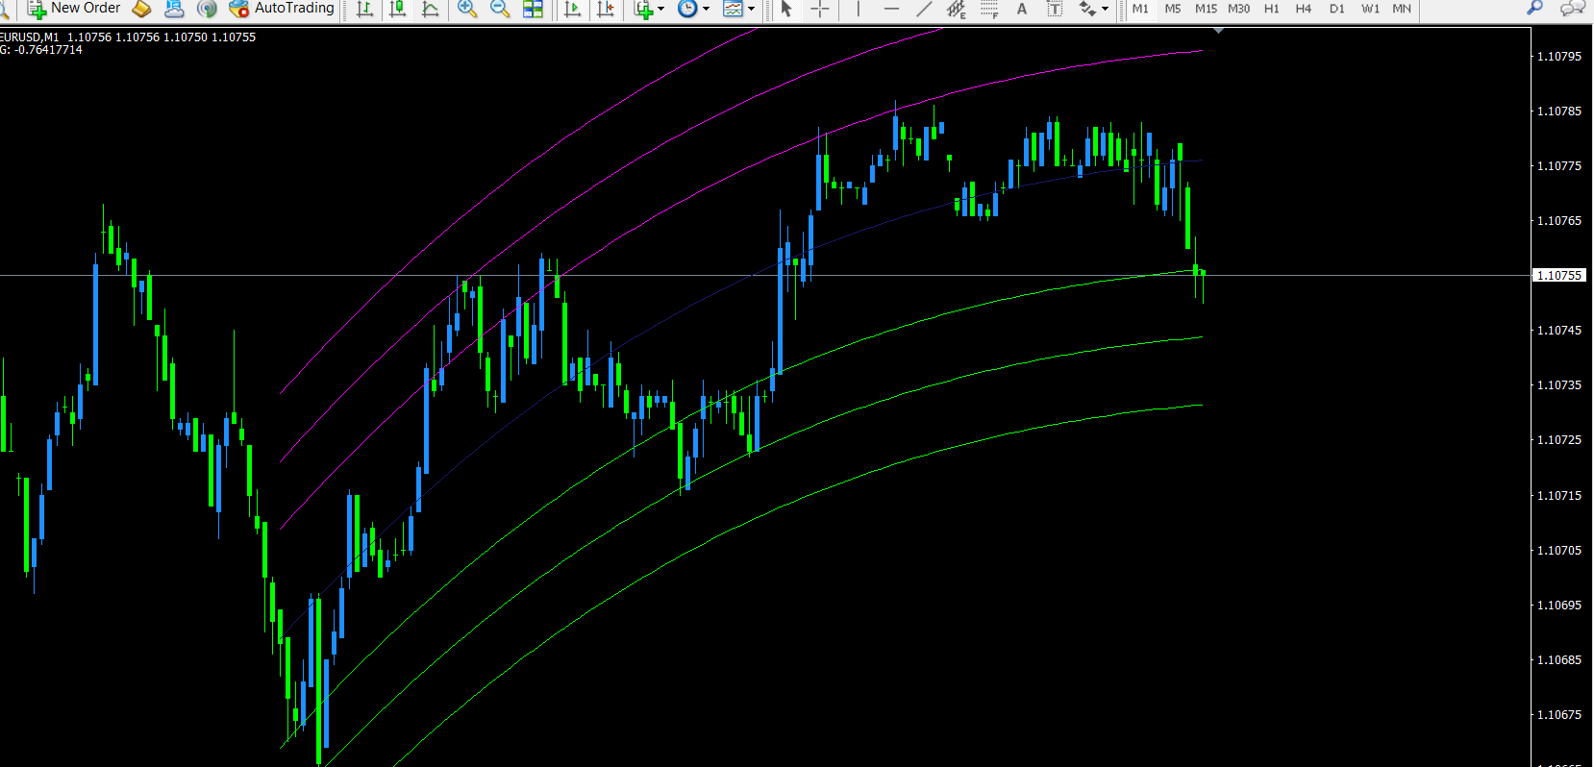Open the search magnifier icon

click(x=1535, y=9)
